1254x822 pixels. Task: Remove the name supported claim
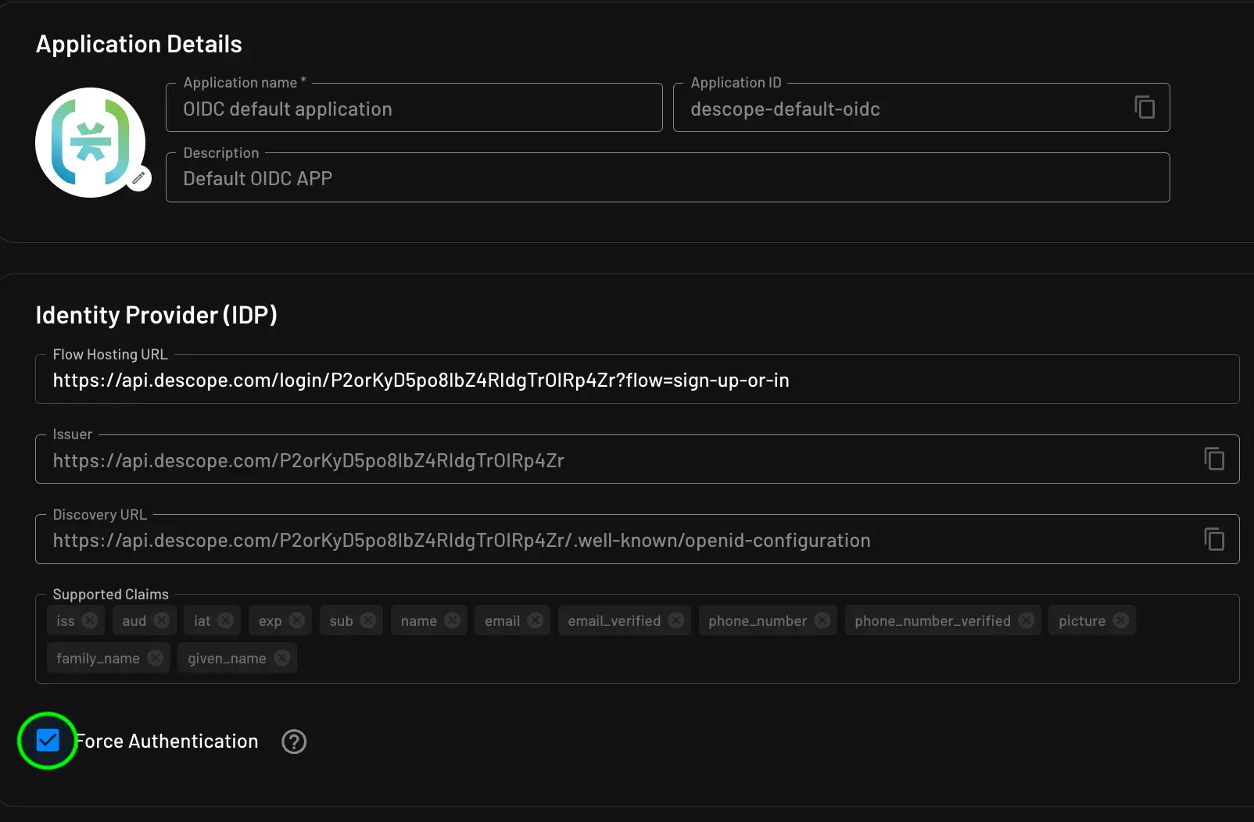pos(452,620)
